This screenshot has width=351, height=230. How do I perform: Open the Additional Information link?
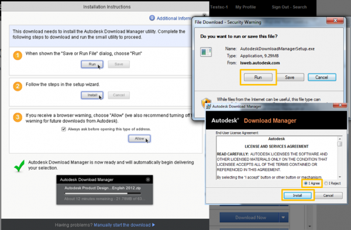(x=174, y=18)
